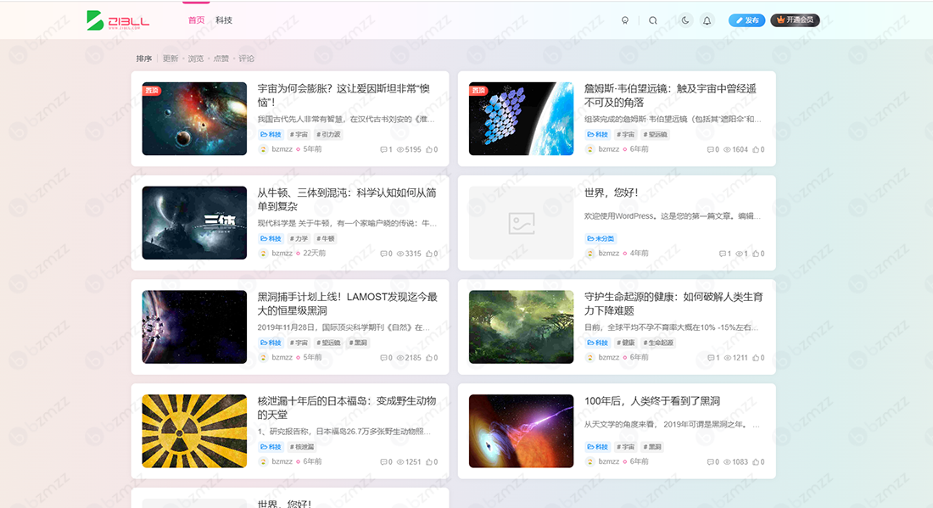Open the forest thumbnail of 守护生命起源 article
This screenshot has width=933, height=508.
[x=522, y=327]
